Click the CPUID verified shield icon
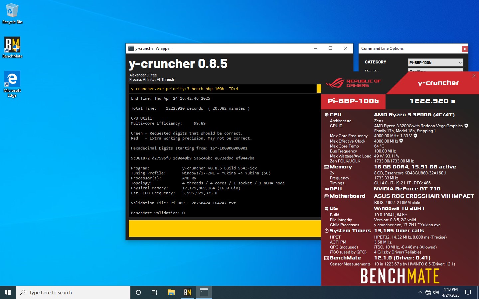 pyautogui.click(x=466, y=126)
